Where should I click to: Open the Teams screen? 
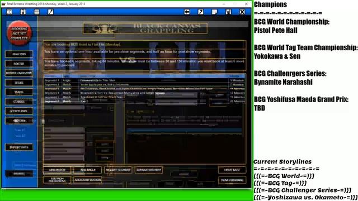tap(19, 92)
